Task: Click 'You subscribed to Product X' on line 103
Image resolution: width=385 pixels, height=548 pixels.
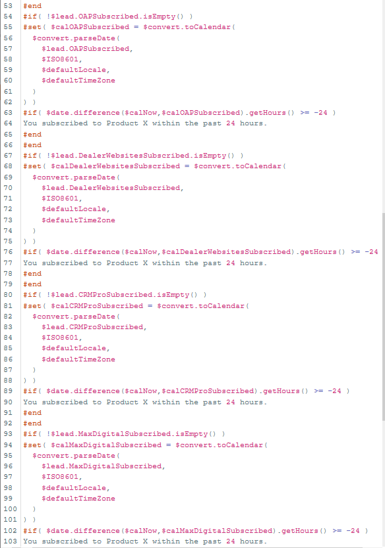Action: coord(85,541)
